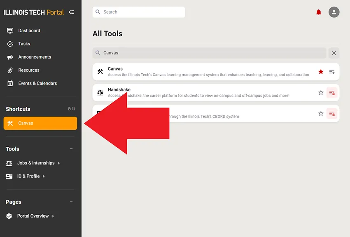Favorite the CBORD tool with its star

321,113
